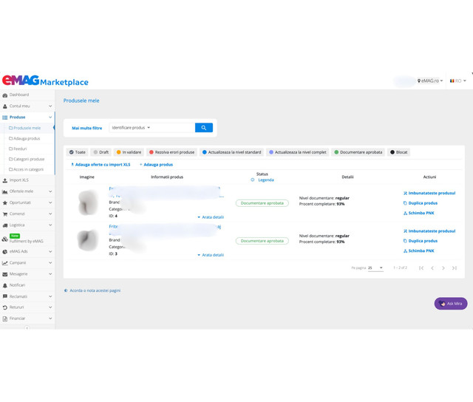Click the eMAG Ads icon
Image resolution: width=473 pixels, height=402 pixels.
point(5,251)
